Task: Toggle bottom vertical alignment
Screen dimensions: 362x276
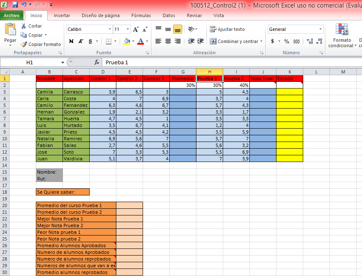Action: (x=178, y=29)
